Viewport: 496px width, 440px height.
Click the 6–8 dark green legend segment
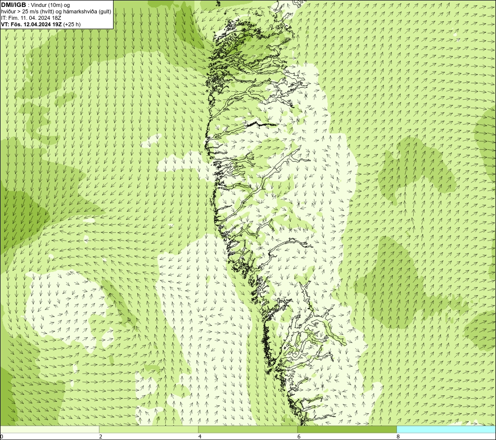[x=347, y=429]
